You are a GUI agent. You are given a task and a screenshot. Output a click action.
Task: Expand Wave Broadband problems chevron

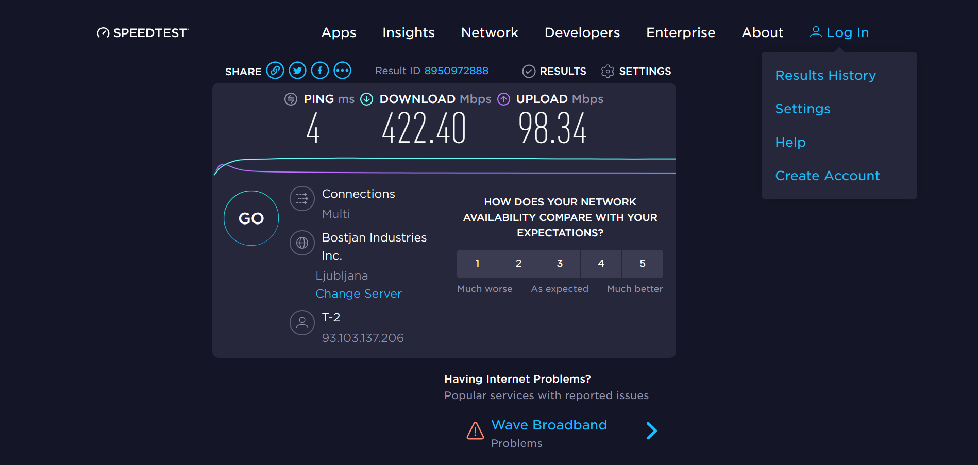[x=652, y=430]
